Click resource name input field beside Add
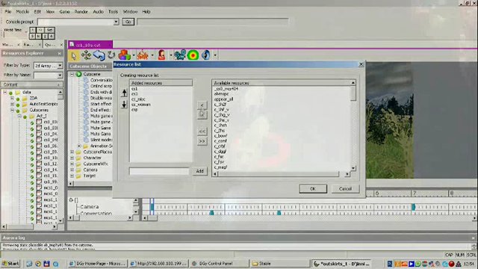The width and height of the screenshot is (478, 269). 159,171
